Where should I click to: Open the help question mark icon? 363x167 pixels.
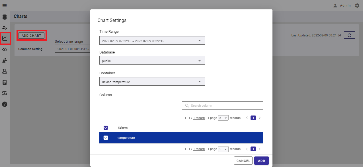5,104
